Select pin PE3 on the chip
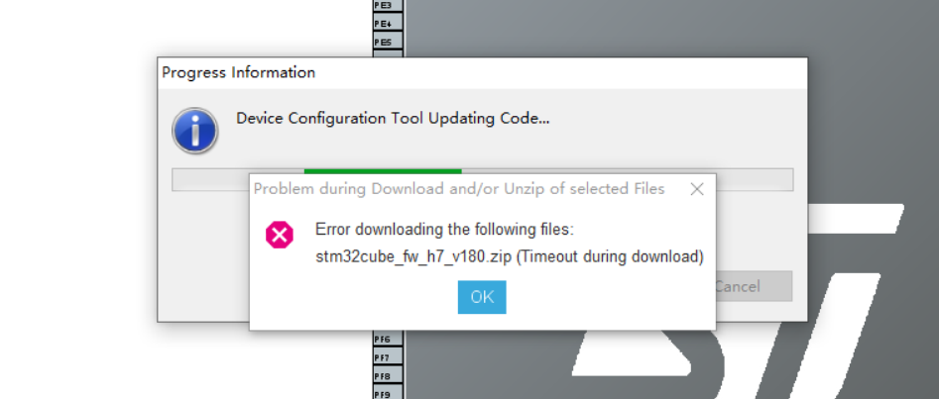Viewport: 939px width, 399px height. 383,5
